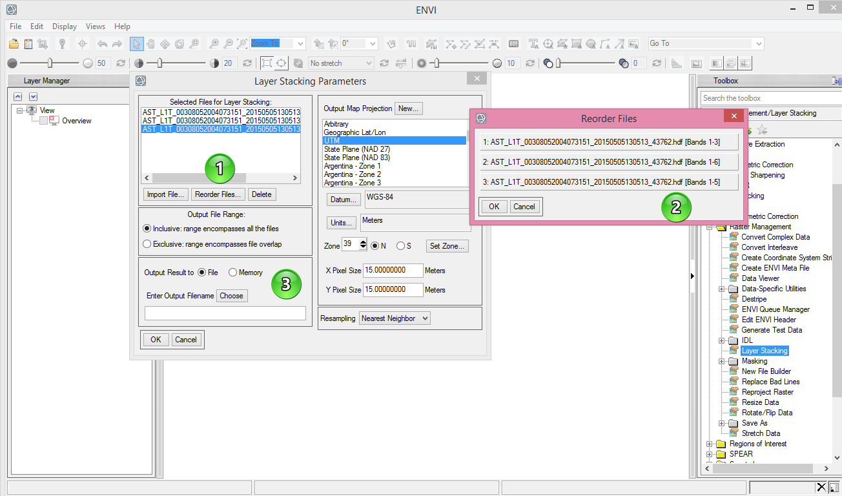Expand the Data-Specific Utilities folder

point(722,289)
